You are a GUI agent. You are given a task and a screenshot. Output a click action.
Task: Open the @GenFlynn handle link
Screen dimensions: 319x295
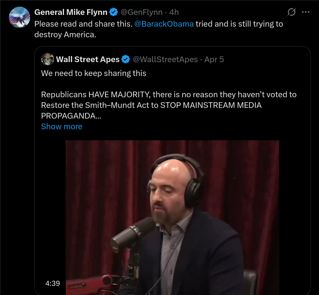pos(142,12)
